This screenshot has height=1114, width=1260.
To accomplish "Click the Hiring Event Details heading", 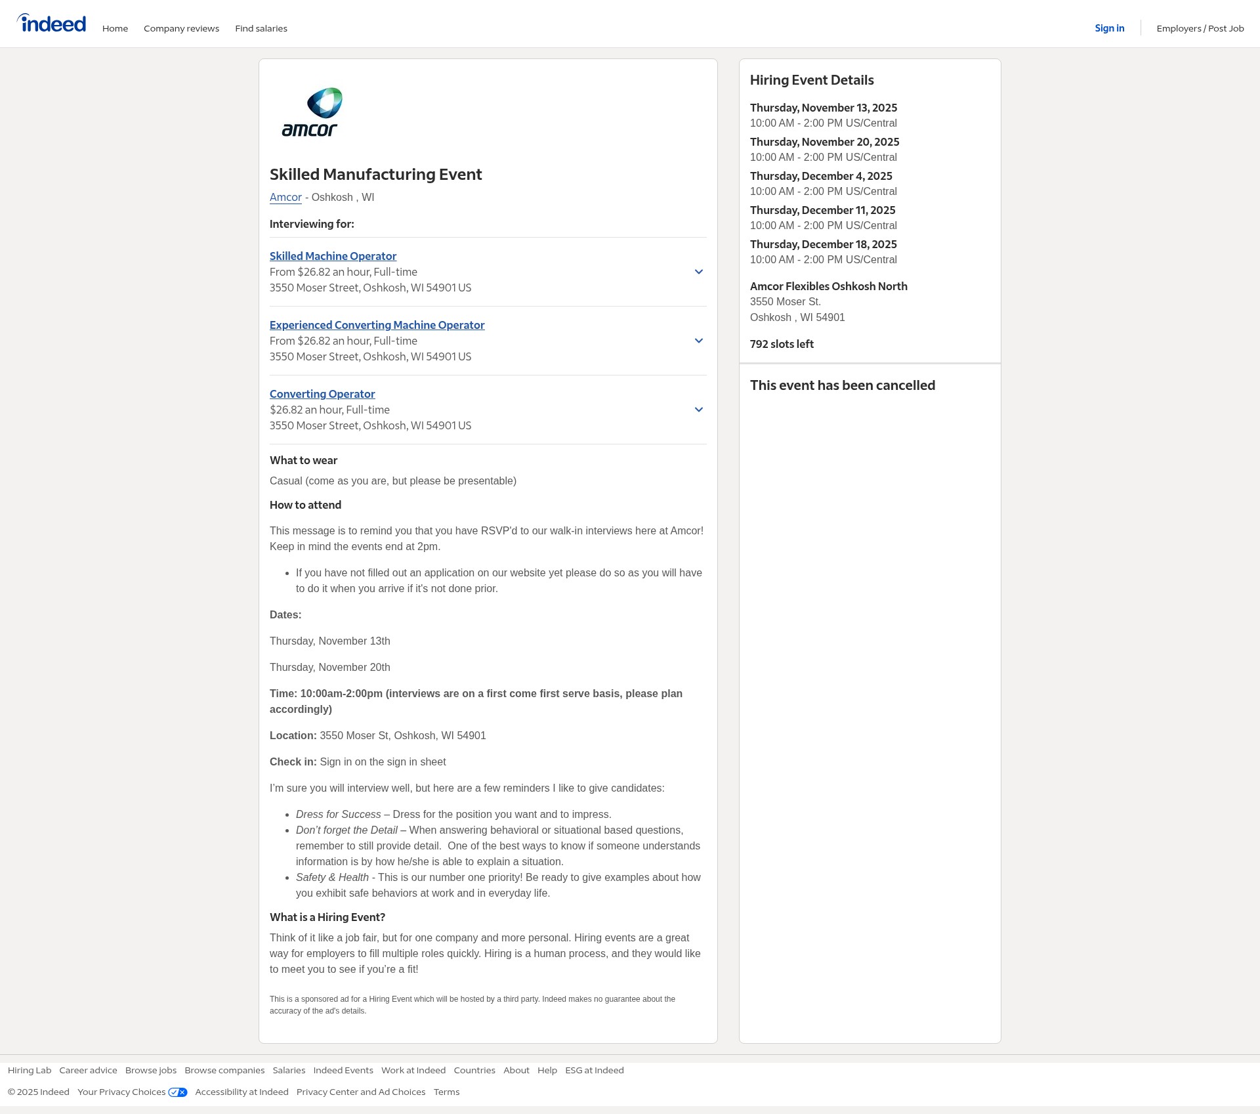I will tap(812, 80).
